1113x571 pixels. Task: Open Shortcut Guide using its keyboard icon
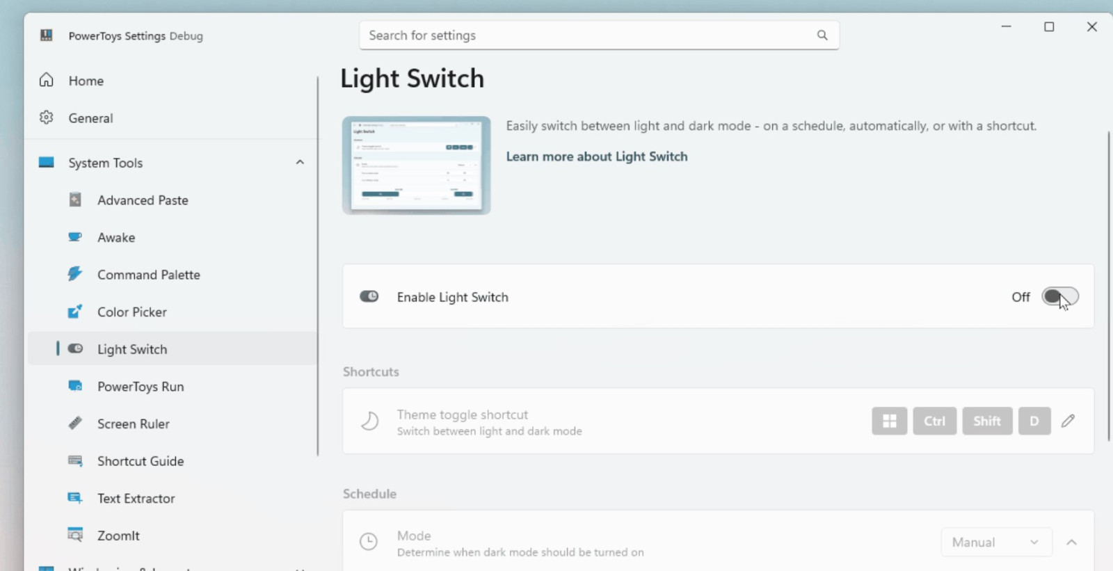click(x=75, y=460)
